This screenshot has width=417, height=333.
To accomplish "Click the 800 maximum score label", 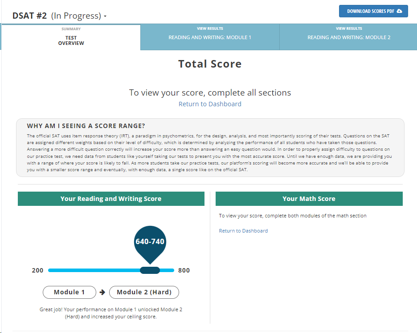I will 184,270.
